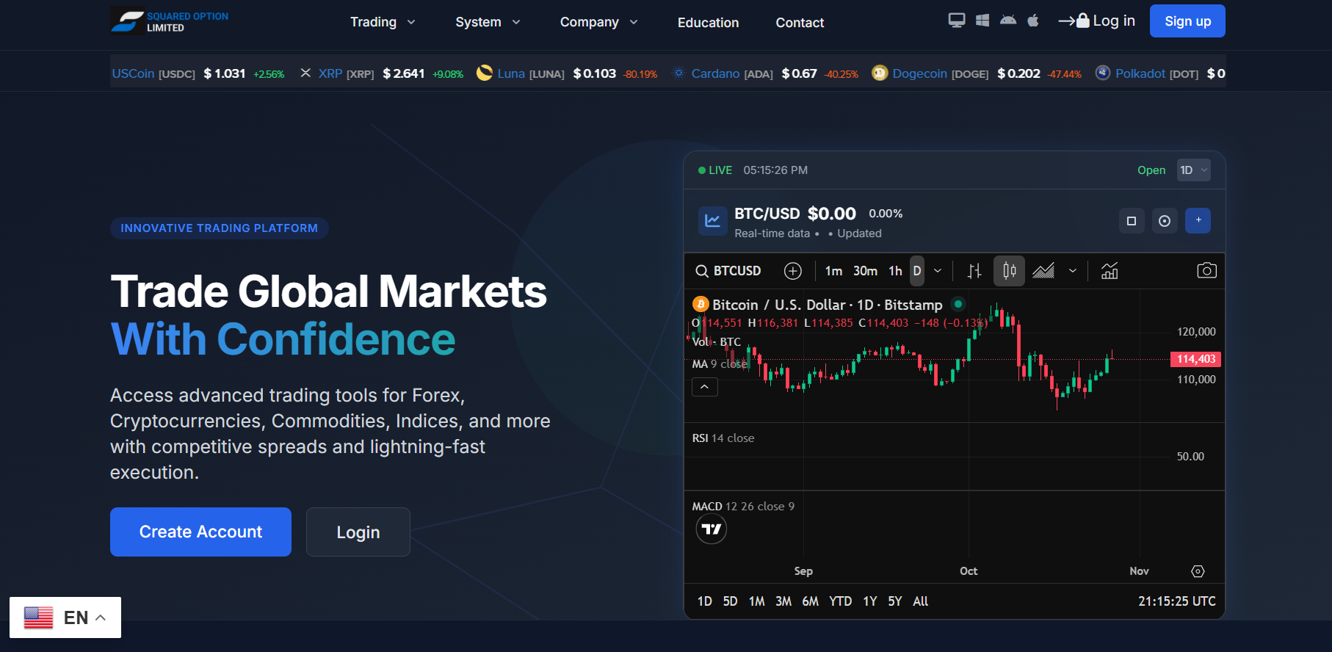Set chart range to YTD
This screenshot has width=1332, height=652.
(x=841, y=601)
